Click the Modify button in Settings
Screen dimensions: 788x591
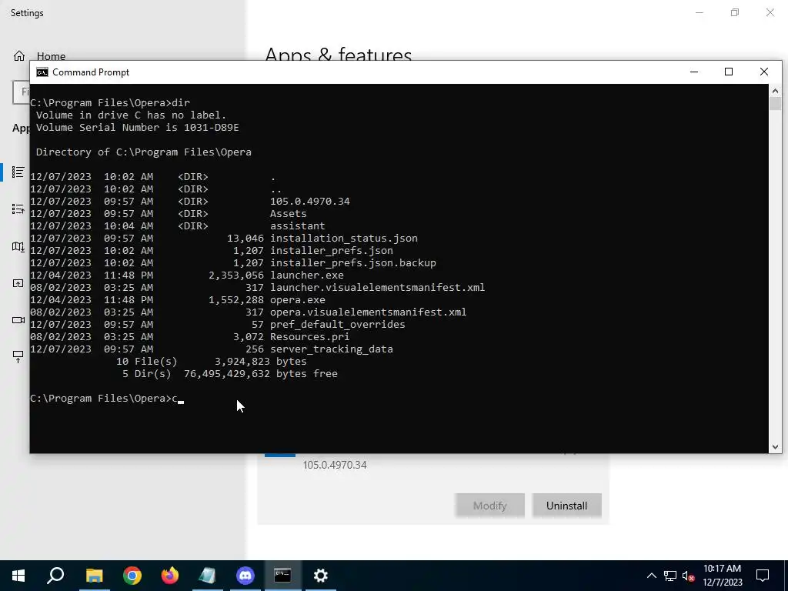point(490,506)
